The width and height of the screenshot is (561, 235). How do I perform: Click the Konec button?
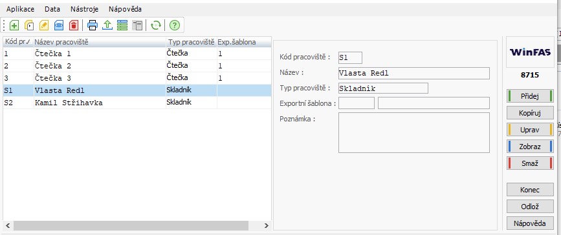[x=530, y=190]
